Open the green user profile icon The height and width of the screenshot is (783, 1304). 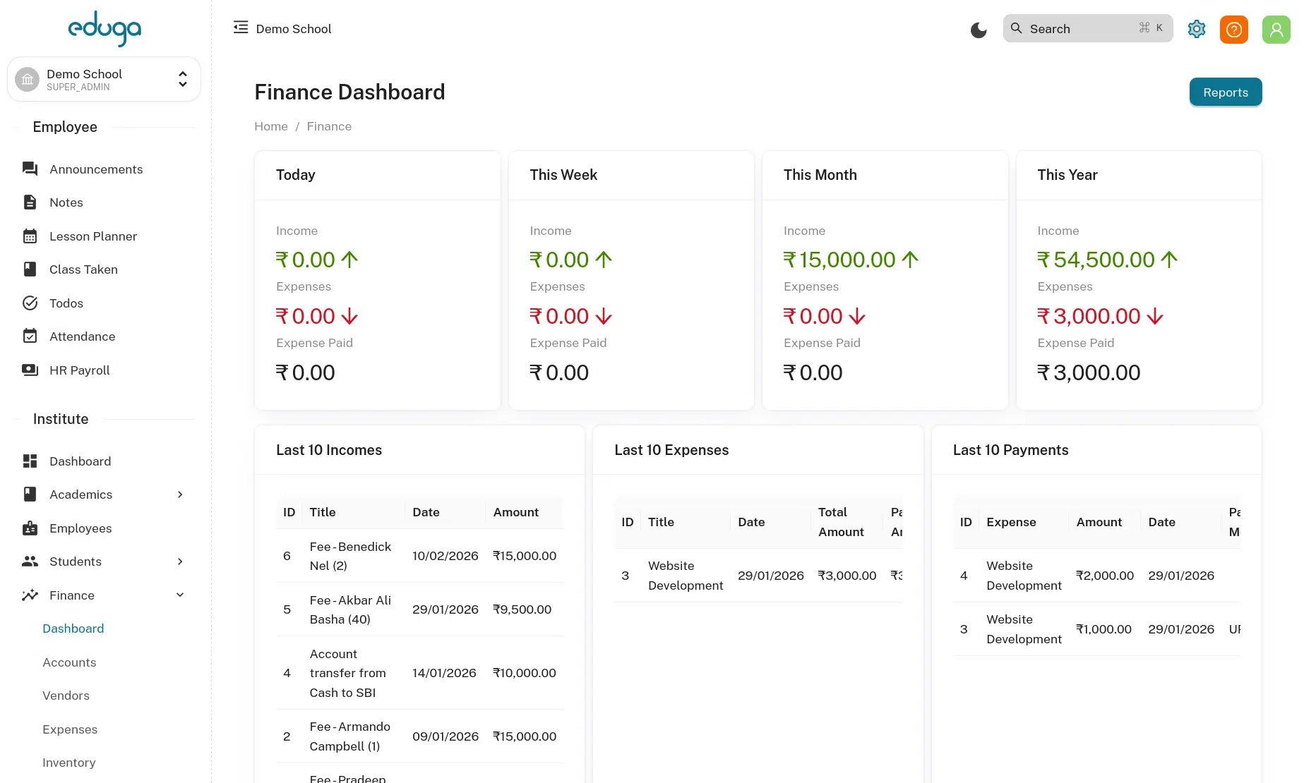coord(1276,30)
